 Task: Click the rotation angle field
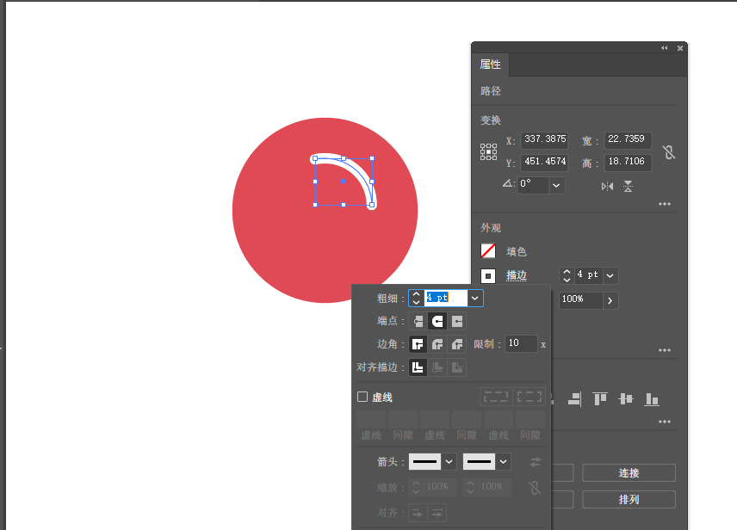coord(533,185)
